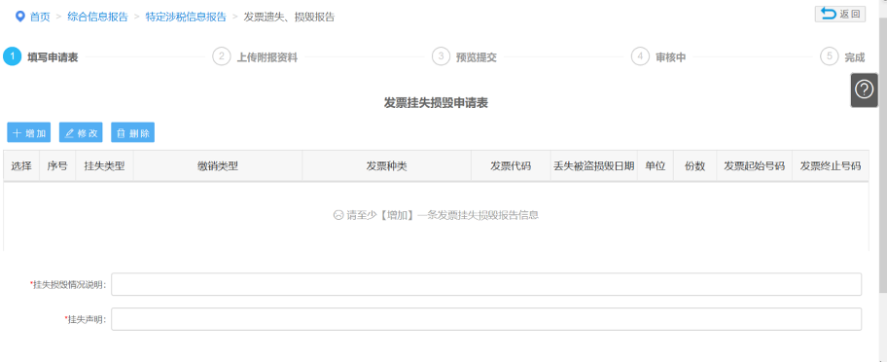Open the 首页 breadcrumb link

point(40,17)
